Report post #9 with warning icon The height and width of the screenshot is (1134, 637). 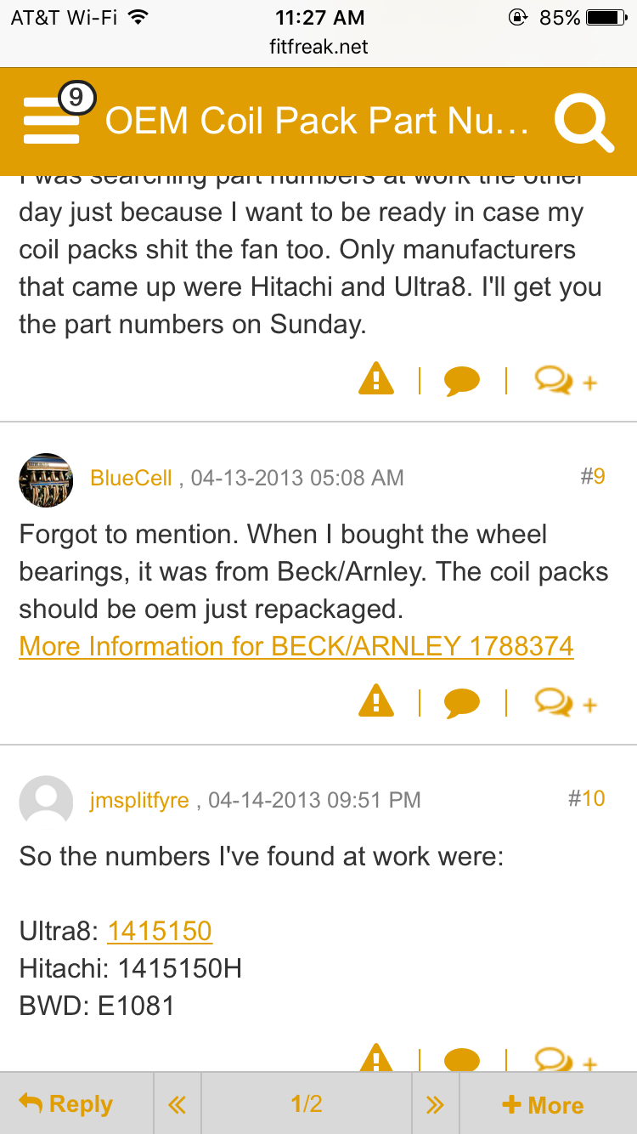click(376, 703)
